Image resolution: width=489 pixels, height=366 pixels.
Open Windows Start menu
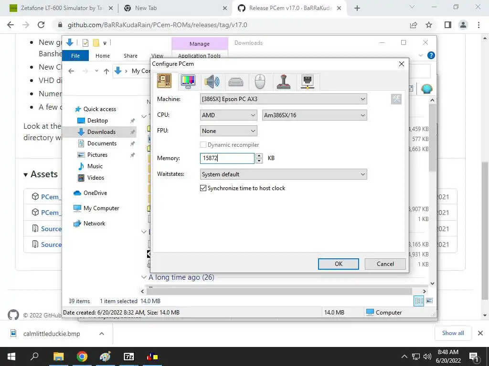(11, 356)
